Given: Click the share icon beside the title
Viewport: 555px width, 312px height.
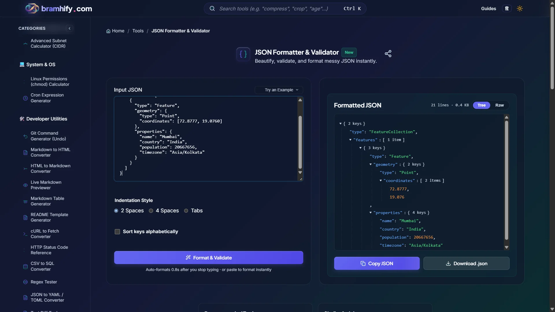Looking at the screenshot, I should 388,53.
